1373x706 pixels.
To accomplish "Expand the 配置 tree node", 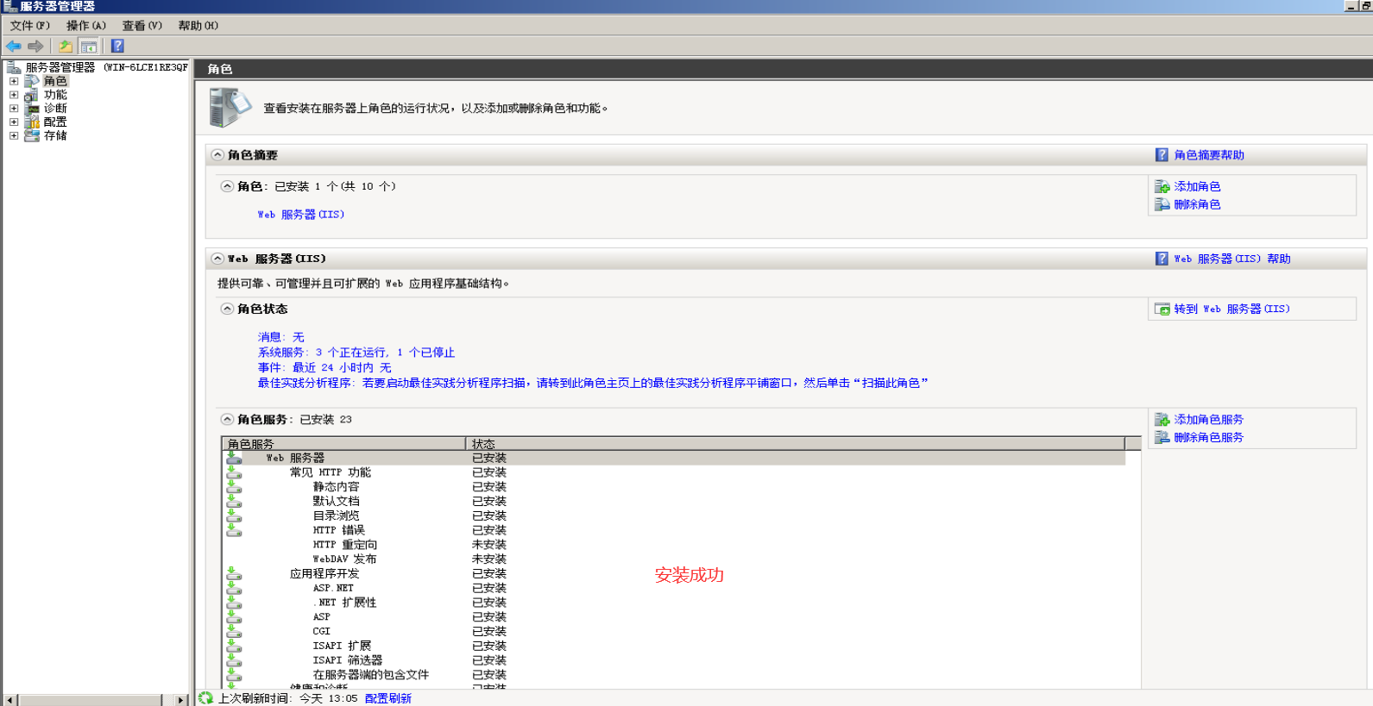I will (x=14, y=122).
